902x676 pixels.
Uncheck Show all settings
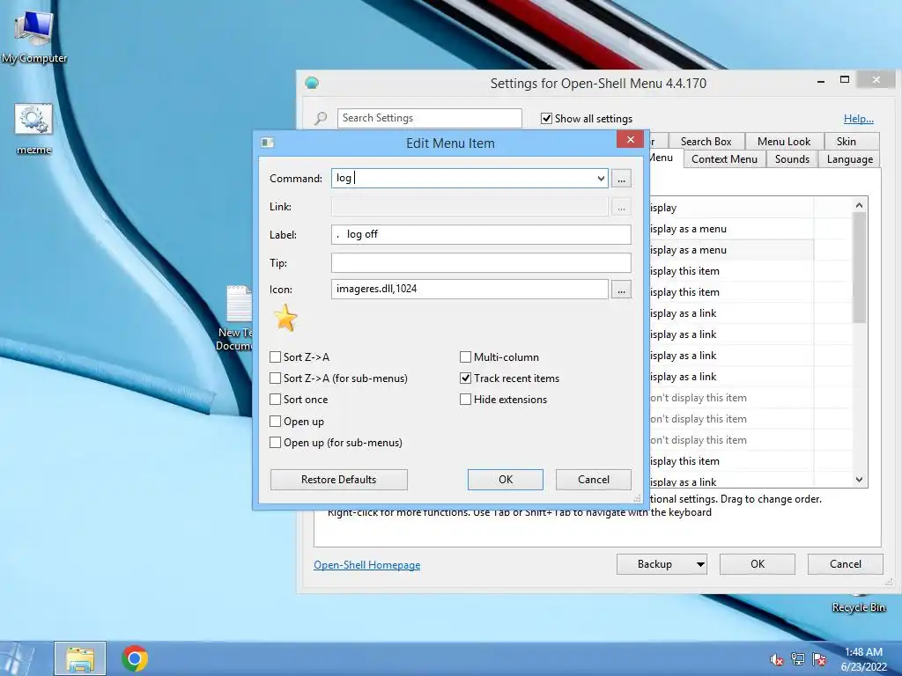coord(546,119)
